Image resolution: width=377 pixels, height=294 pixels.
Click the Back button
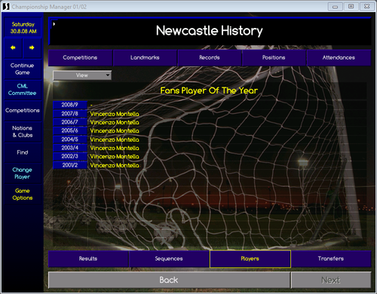click(x=169, y=280)
